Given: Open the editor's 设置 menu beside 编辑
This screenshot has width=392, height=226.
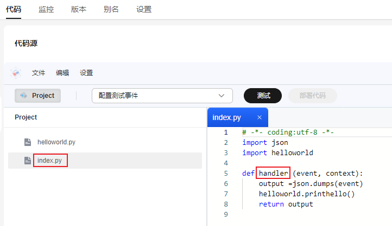Looking at the screenshot, I should [86, 73].
